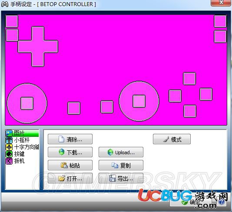Click the 复制 copy button

pyautogui.click(x=121, y=165)
